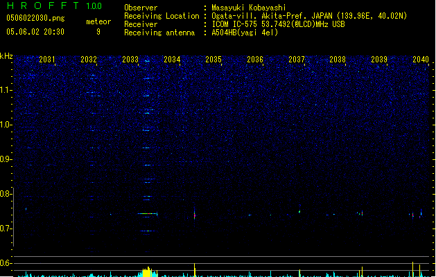The image size is (436, 277).
Task: Select the filename 0506022030.png
Action: point(35,18)
